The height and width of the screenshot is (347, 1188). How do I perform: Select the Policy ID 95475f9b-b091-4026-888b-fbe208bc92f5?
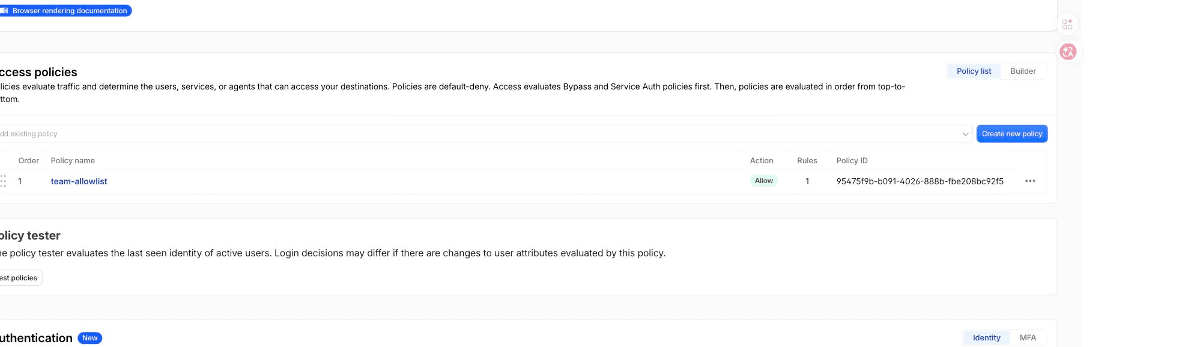920,181
